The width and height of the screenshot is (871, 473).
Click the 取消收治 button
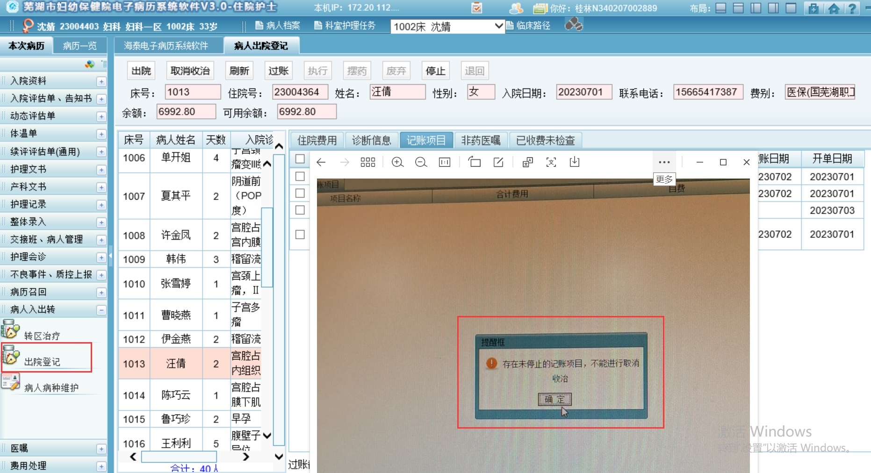tap(190, 71)
